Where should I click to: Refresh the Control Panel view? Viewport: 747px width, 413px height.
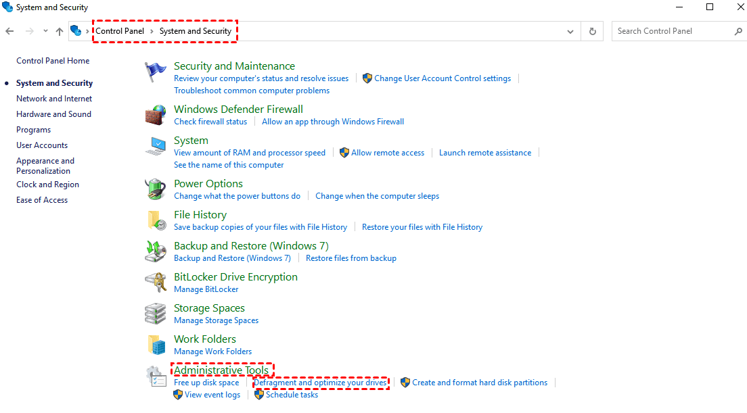[x=593, y=31]
